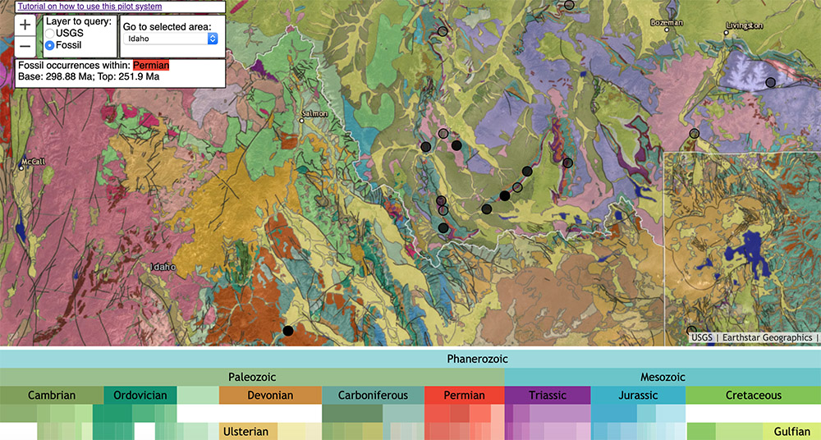
Task: Click the Bozeman city label on map
Action: (x=667, y=22)
